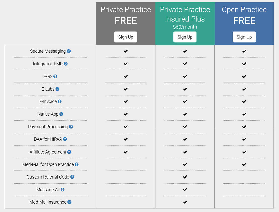This screenshot has width=279, height=212.
Task: Click the Native App info icon
Action: pyautogui.click(x=61, y=114)
